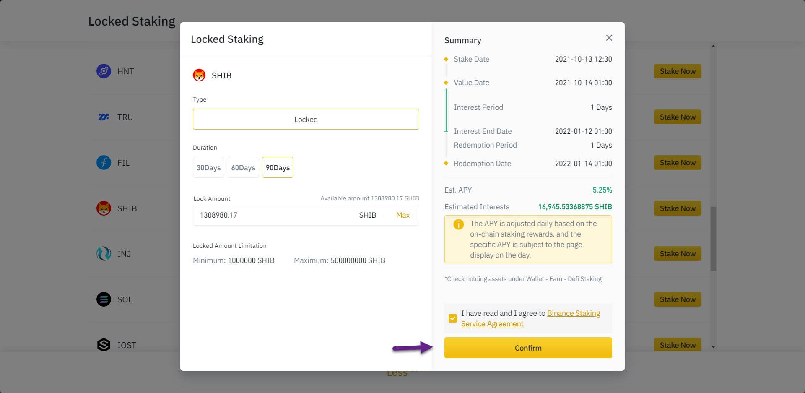
Task: Close the Locked Staking dialog
Action: [609, 38]
